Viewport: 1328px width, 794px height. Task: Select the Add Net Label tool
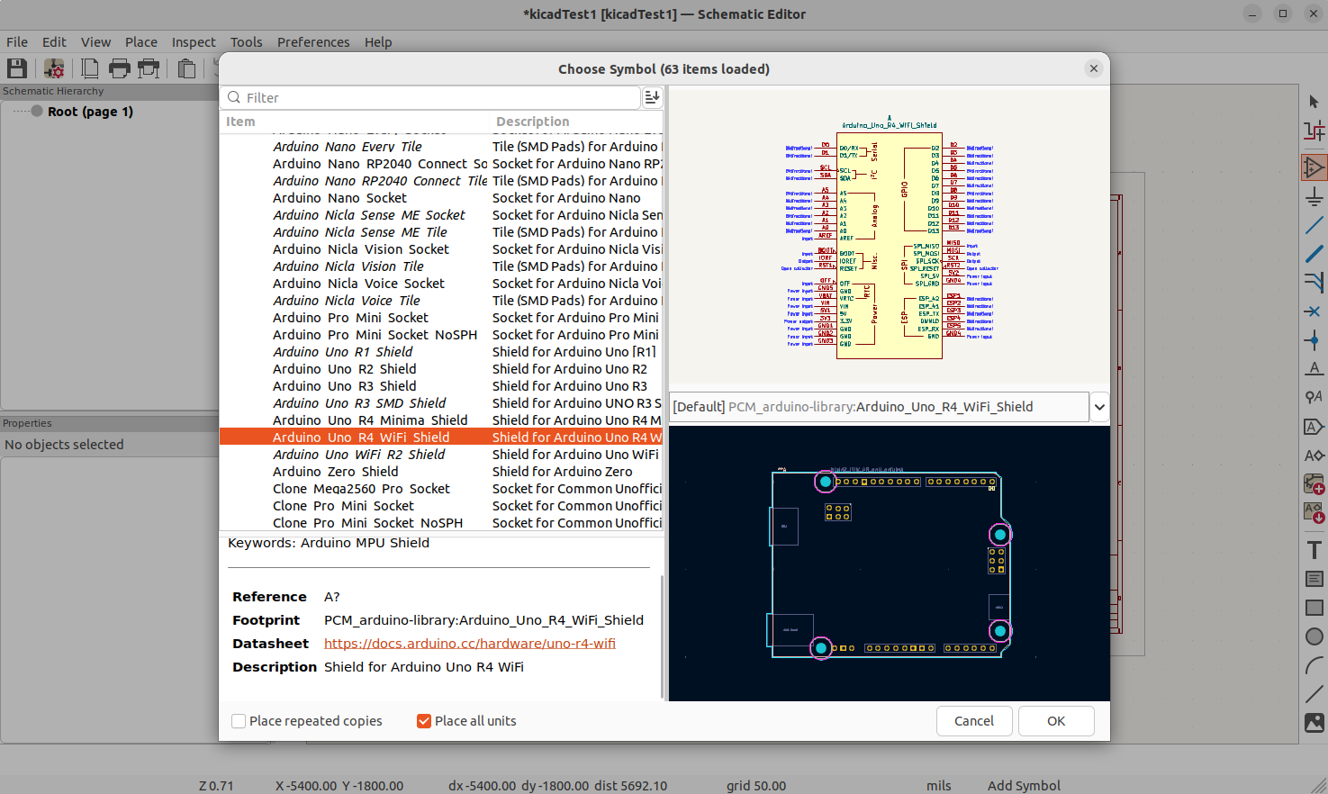click(1314, 369)
